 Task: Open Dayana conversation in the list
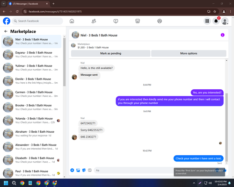click(31, 55)
